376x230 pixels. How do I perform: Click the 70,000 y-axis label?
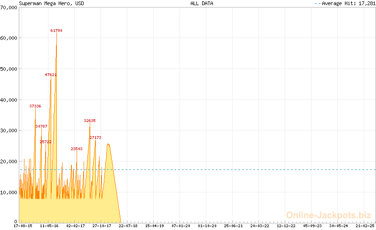tap(9, 7)
